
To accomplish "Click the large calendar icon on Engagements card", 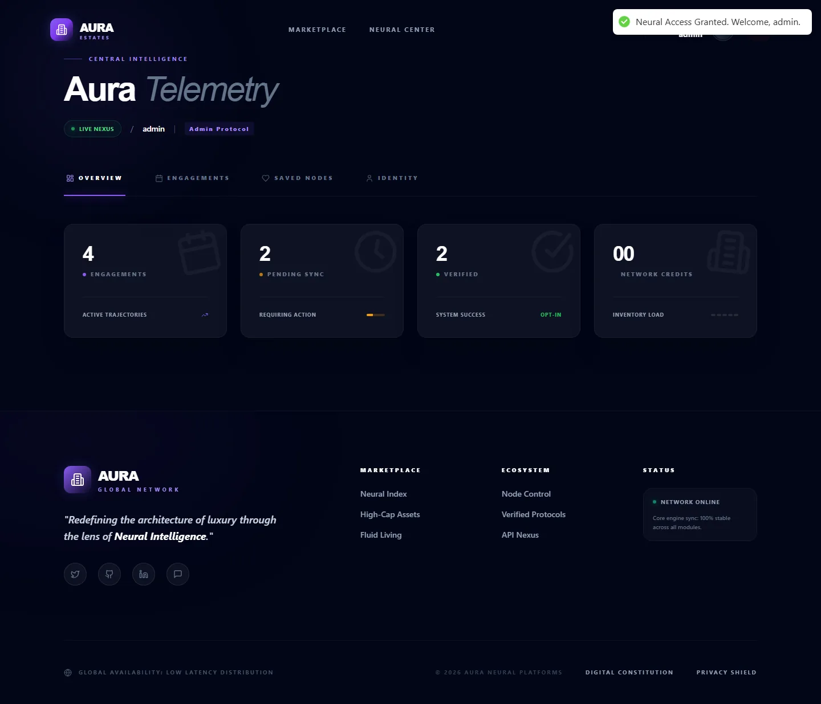I will tap(199, 252).
